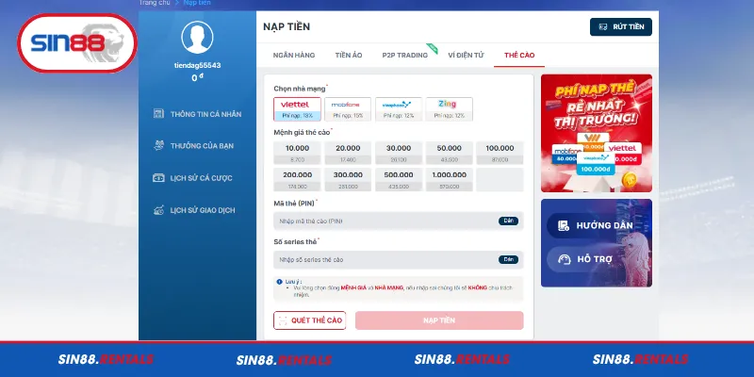Viewport: 754px width, 377px height.
Task: Switch to P2P Trading tab
Action: pyautogui.click(x=405, y=56)
